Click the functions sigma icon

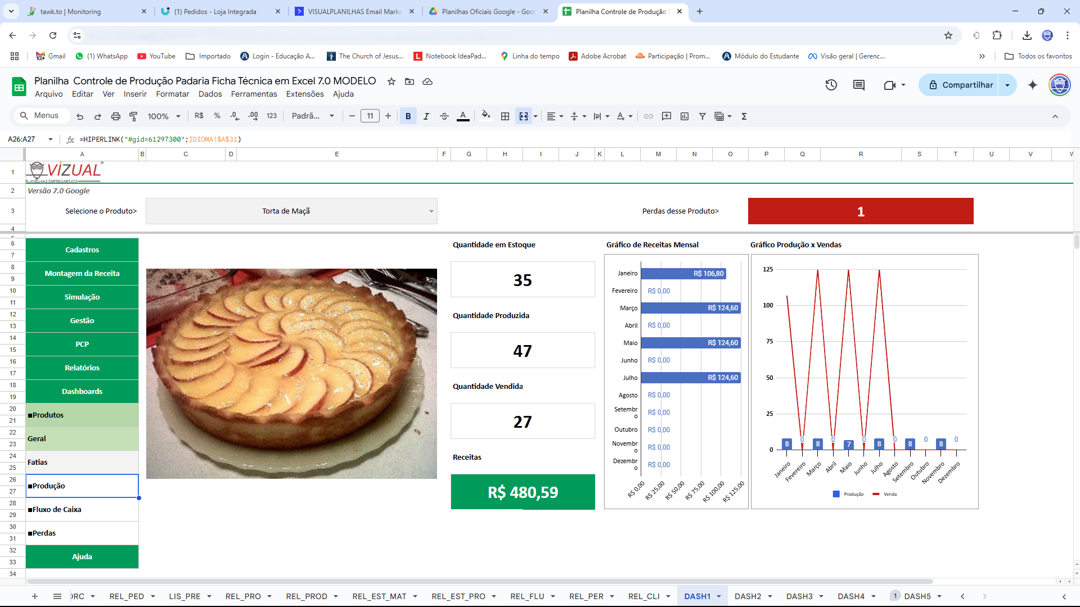coord(744,116)
